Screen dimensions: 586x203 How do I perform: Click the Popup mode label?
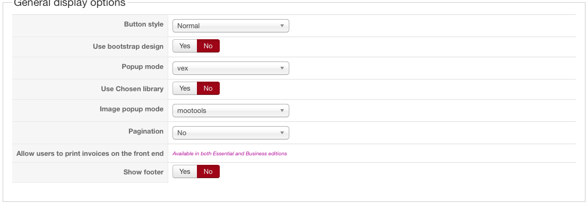click(x=142, y=67)
